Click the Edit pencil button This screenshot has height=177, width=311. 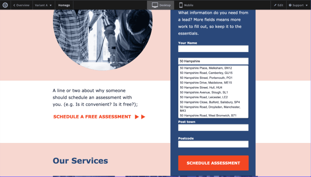coord(278,5)
